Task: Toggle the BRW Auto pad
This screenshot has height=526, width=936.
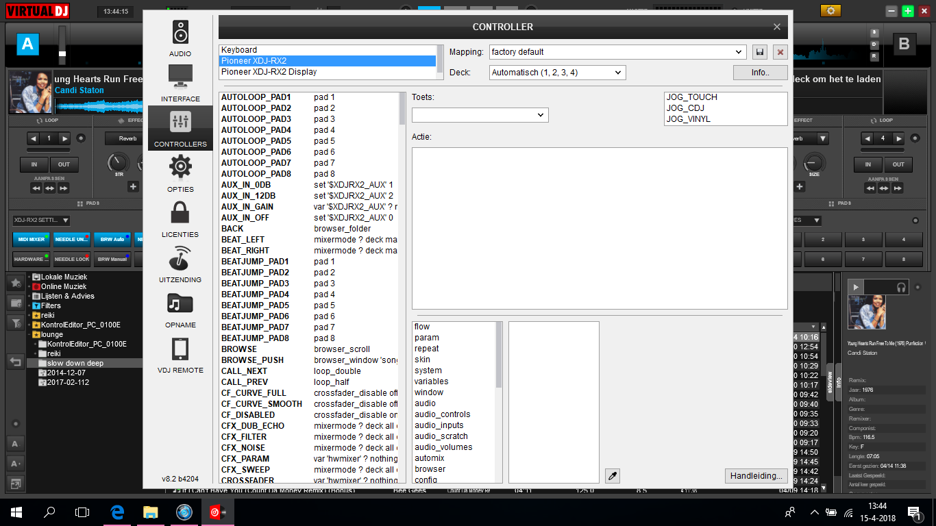Action: (112, 239)
